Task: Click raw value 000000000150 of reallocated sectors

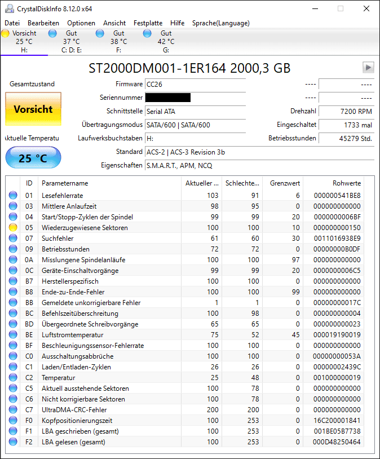Action: [337, 227]
